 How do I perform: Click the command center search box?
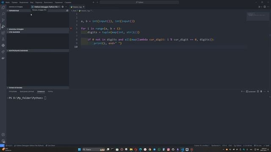pos(139,2)
